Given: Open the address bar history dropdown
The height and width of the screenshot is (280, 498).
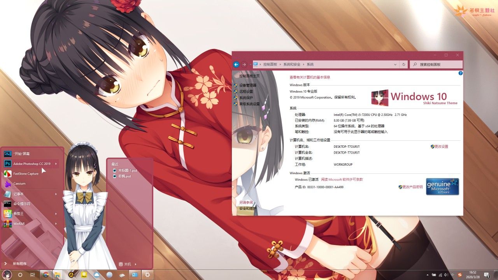Looking at the screenshot, I should click(x=395, y=65).
